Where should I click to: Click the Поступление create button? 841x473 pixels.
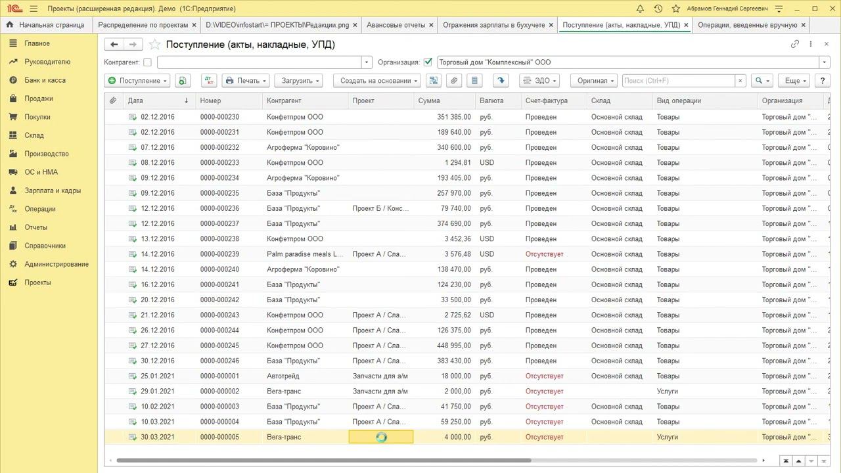137,81
